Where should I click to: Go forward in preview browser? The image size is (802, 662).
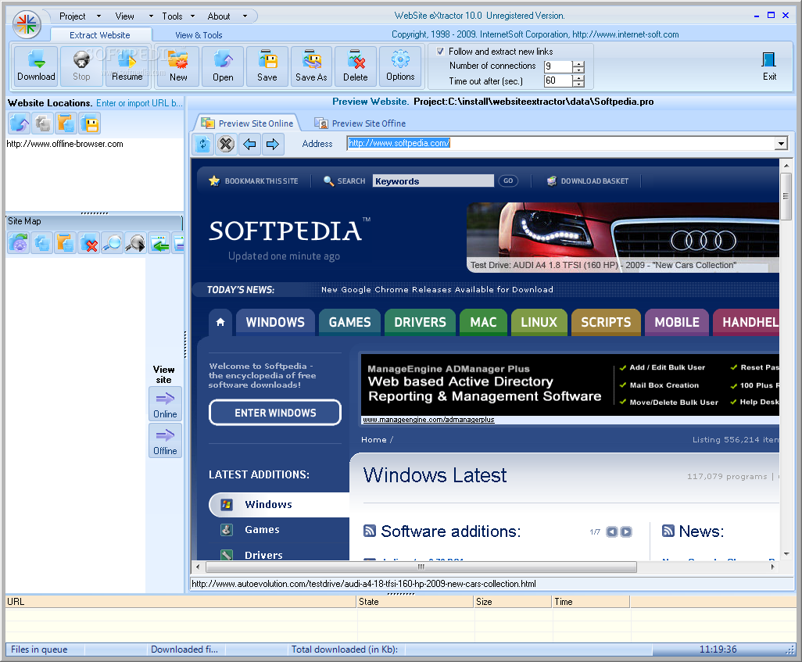click(273, 144)
